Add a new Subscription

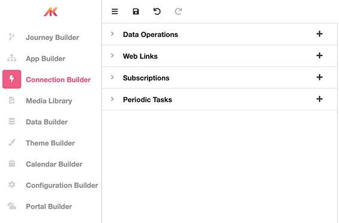click(x=319, y=77)
